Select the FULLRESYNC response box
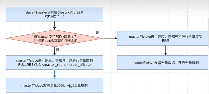 click(x=54, y=62)
